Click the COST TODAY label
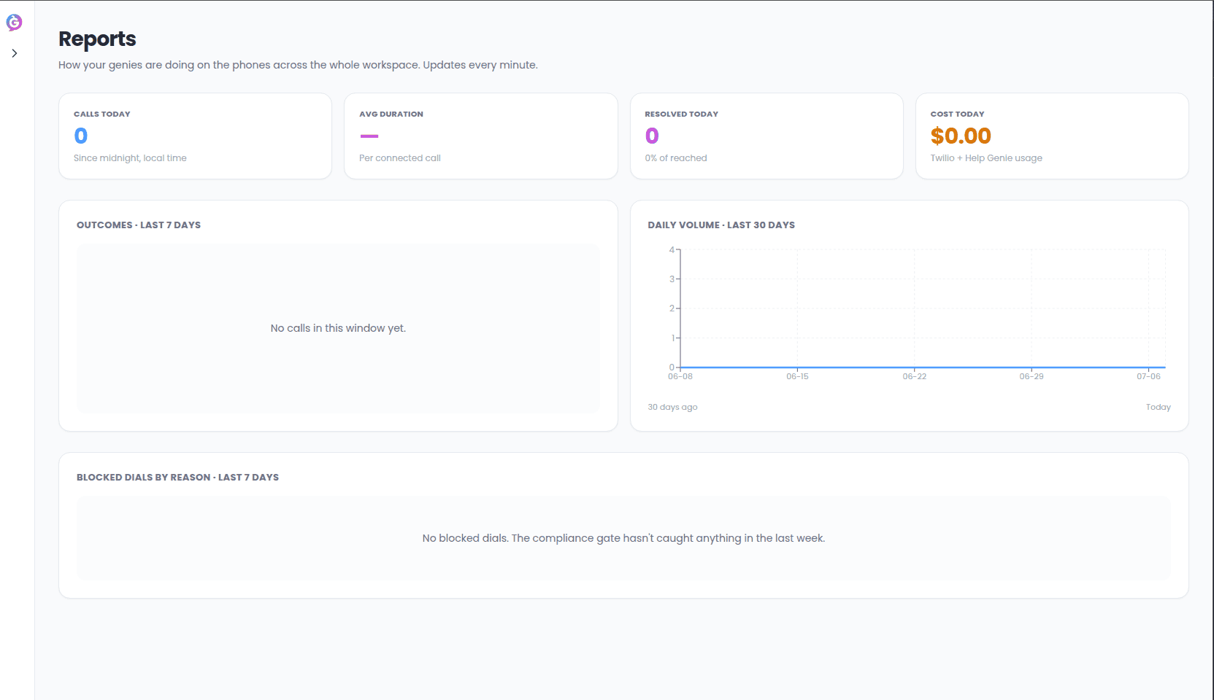Viewport: 1214px width, 700px height. [x=957, y=114]
